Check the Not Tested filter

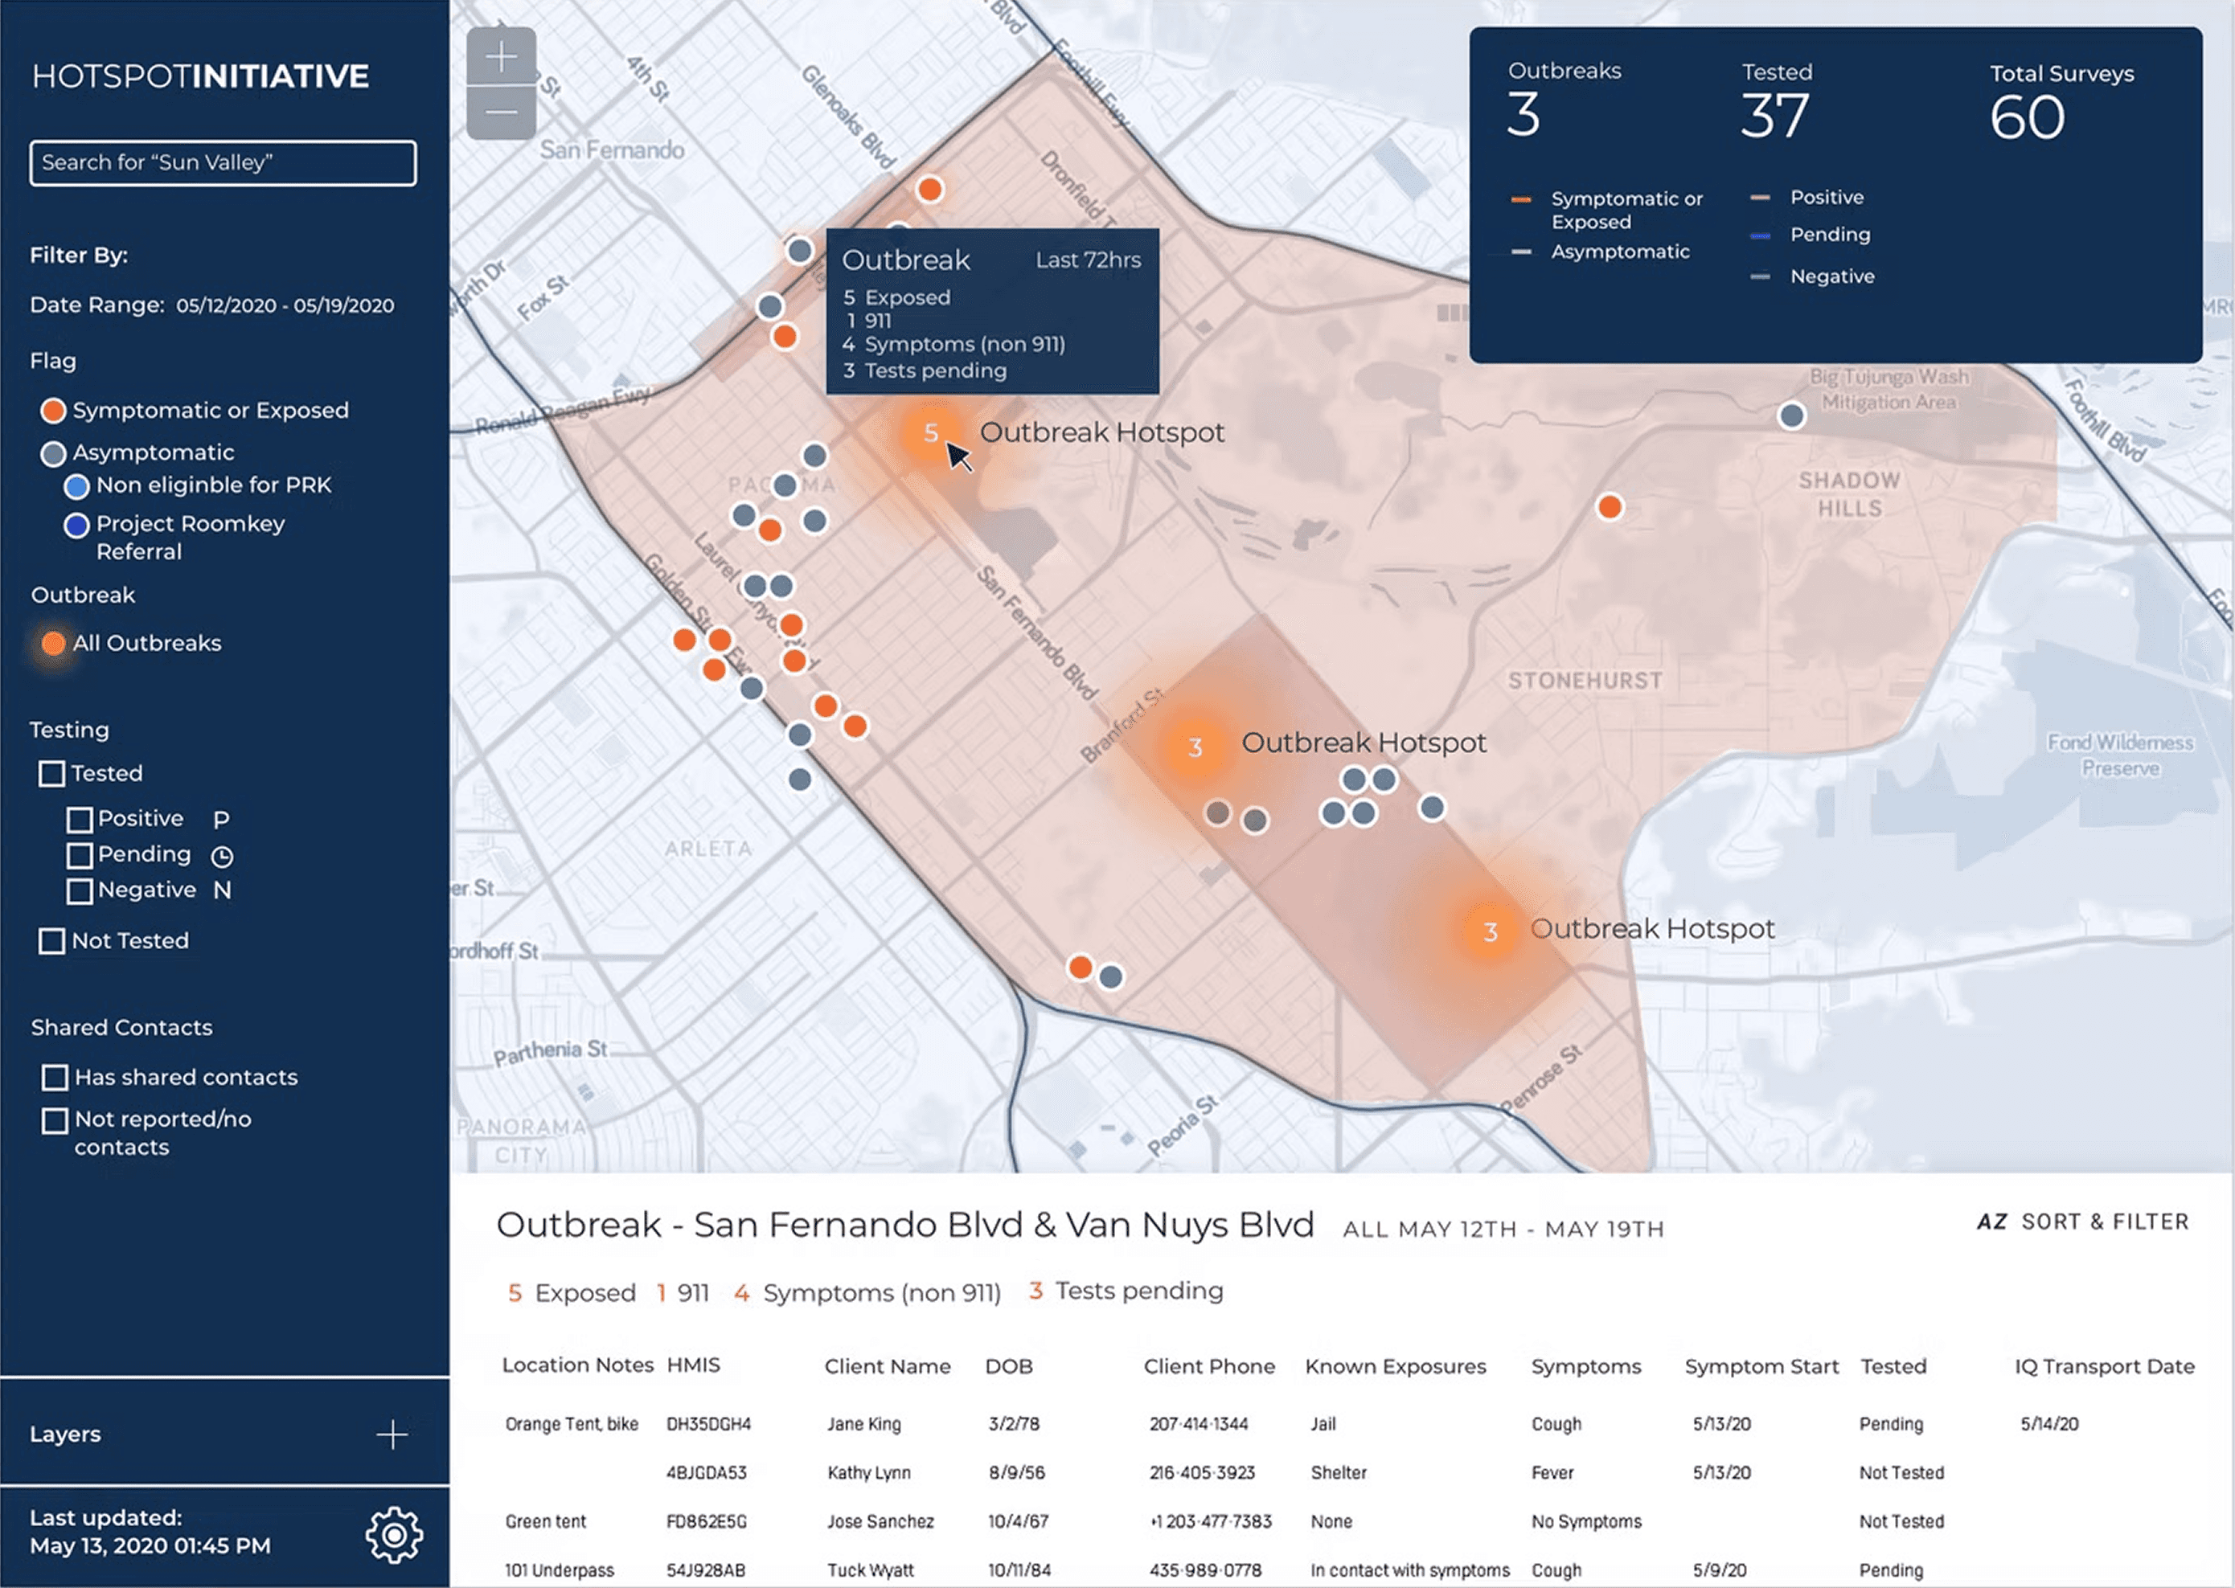(x=51, y=941)
